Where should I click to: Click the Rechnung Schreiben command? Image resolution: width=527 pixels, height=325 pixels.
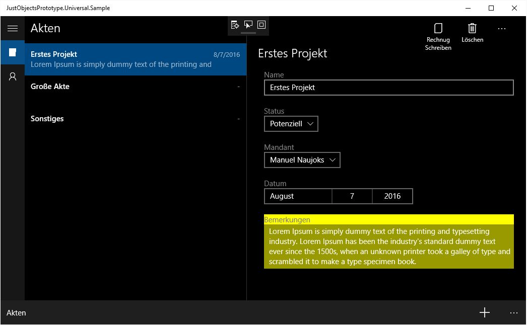(x=438, y=36)
